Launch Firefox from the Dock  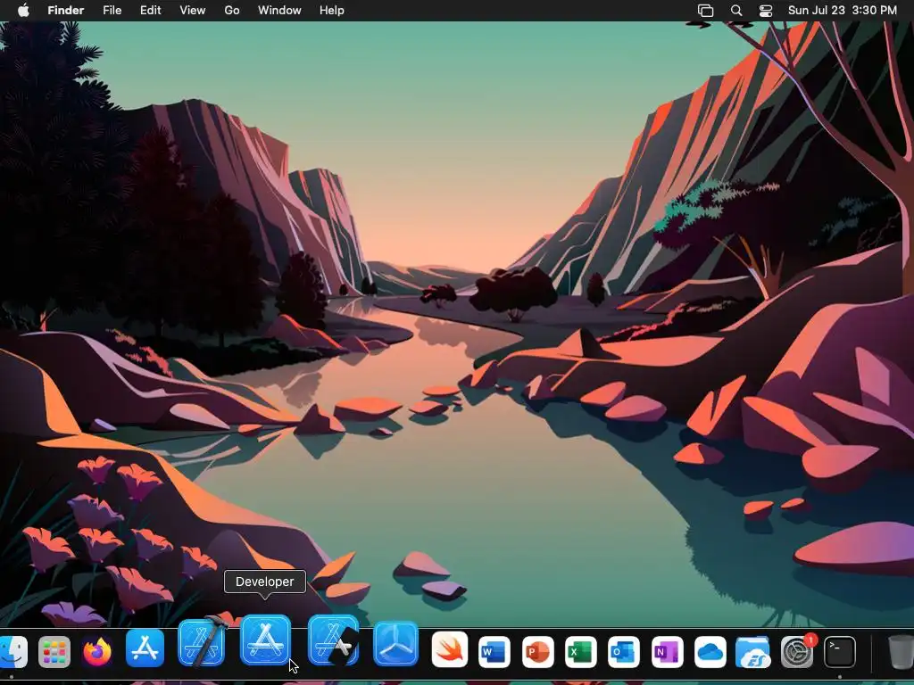[x=97, y=651]
